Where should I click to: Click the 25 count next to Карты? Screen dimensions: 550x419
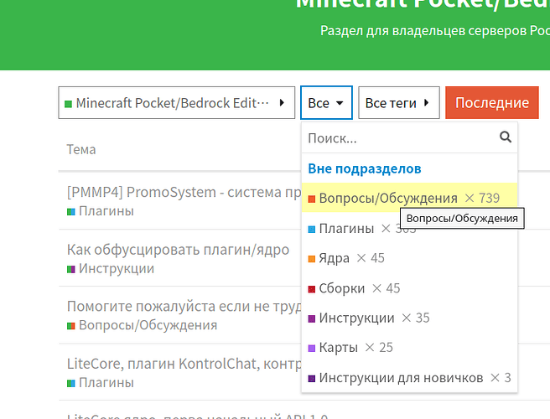(386, 348)
